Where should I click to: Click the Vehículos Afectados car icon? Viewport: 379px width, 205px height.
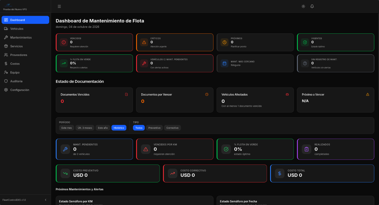[x=287, y=94]
